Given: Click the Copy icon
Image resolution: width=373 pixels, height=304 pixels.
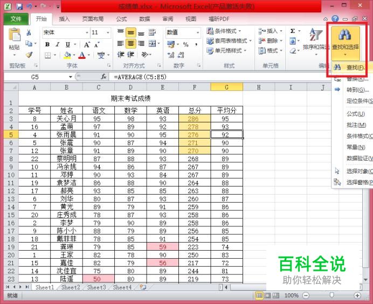Looking at the screenshot, I should point(29,44).
